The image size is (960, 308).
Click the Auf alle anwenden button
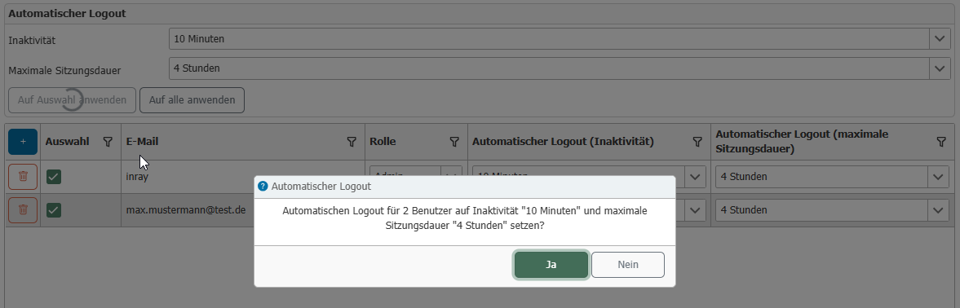click(192, 100)
